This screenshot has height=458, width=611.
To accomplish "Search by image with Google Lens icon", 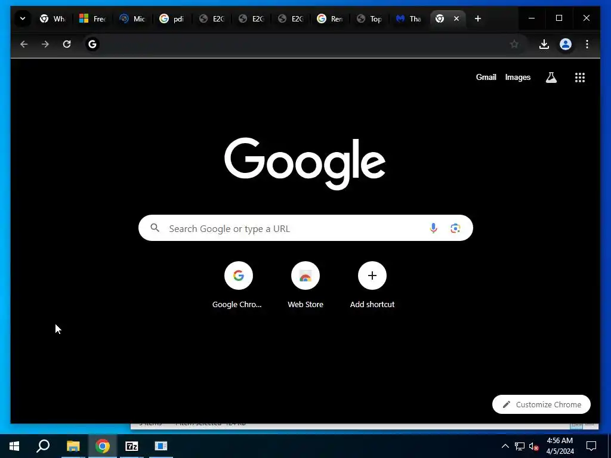I will (x=455, y=228).
